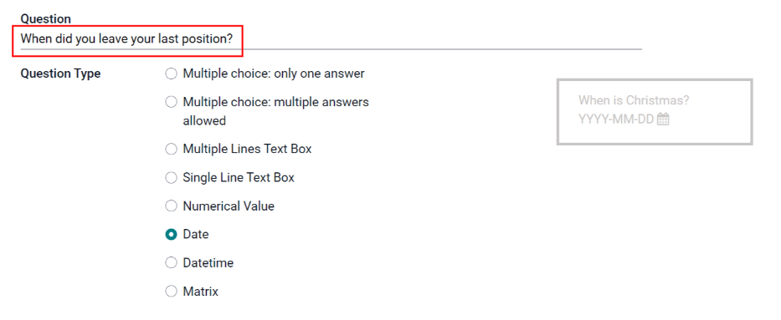The image size is (781, 320).
Task: Click the YYYY-MM-DD placeholder in preview
Action: click(x=616, y=119)
